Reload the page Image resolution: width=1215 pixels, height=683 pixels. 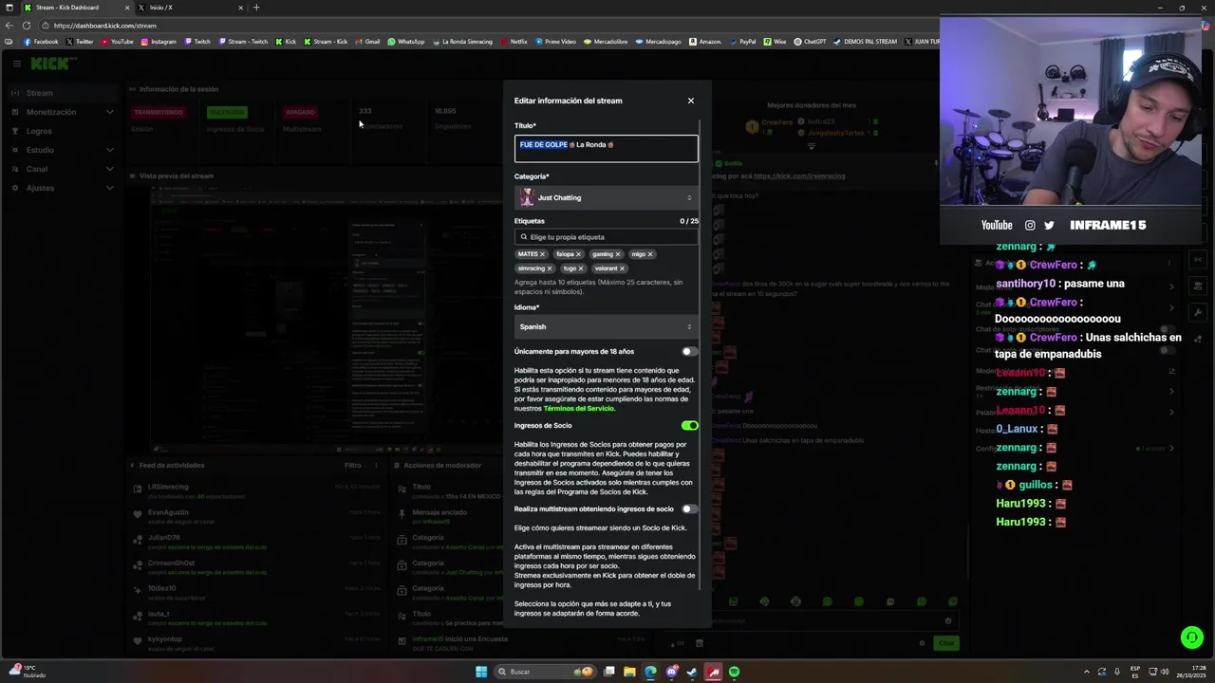point(27,26)
